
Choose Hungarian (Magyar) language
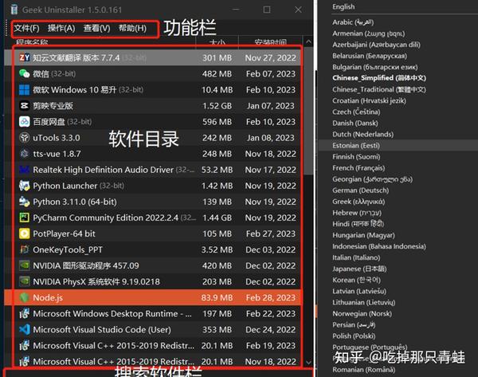point(363,235)
